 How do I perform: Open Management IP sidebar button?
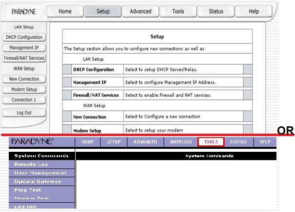click(24, 47)
